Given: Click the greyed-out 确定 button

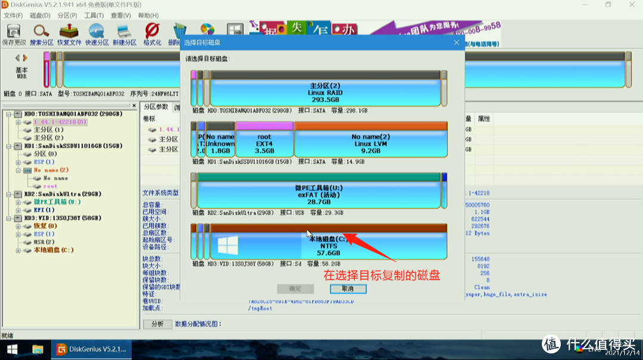Looking at the screenshot, I should click(295, 289).
